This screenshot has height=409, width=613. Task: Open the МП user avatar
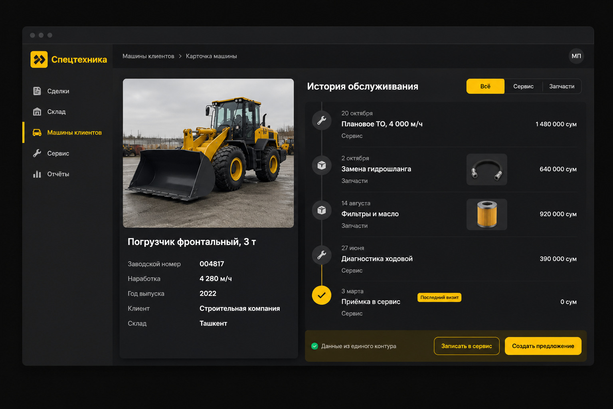(x=576, y=56)
